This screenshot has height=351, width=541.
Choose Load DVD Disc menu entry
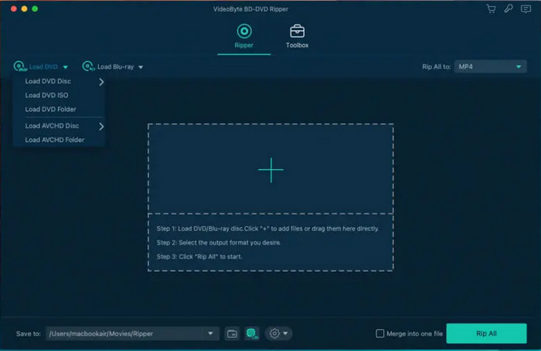48,81
